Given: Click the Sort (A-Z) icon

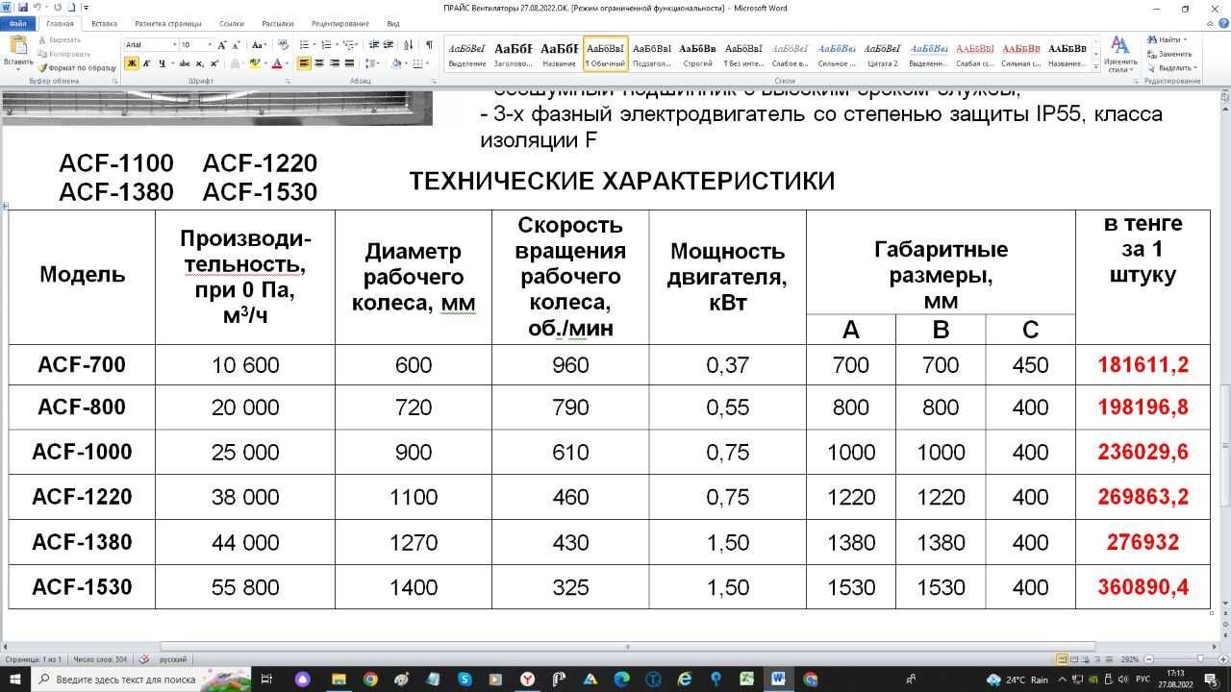Looking at the screenshot, I should pyautogui.click(x=409, y=45).
